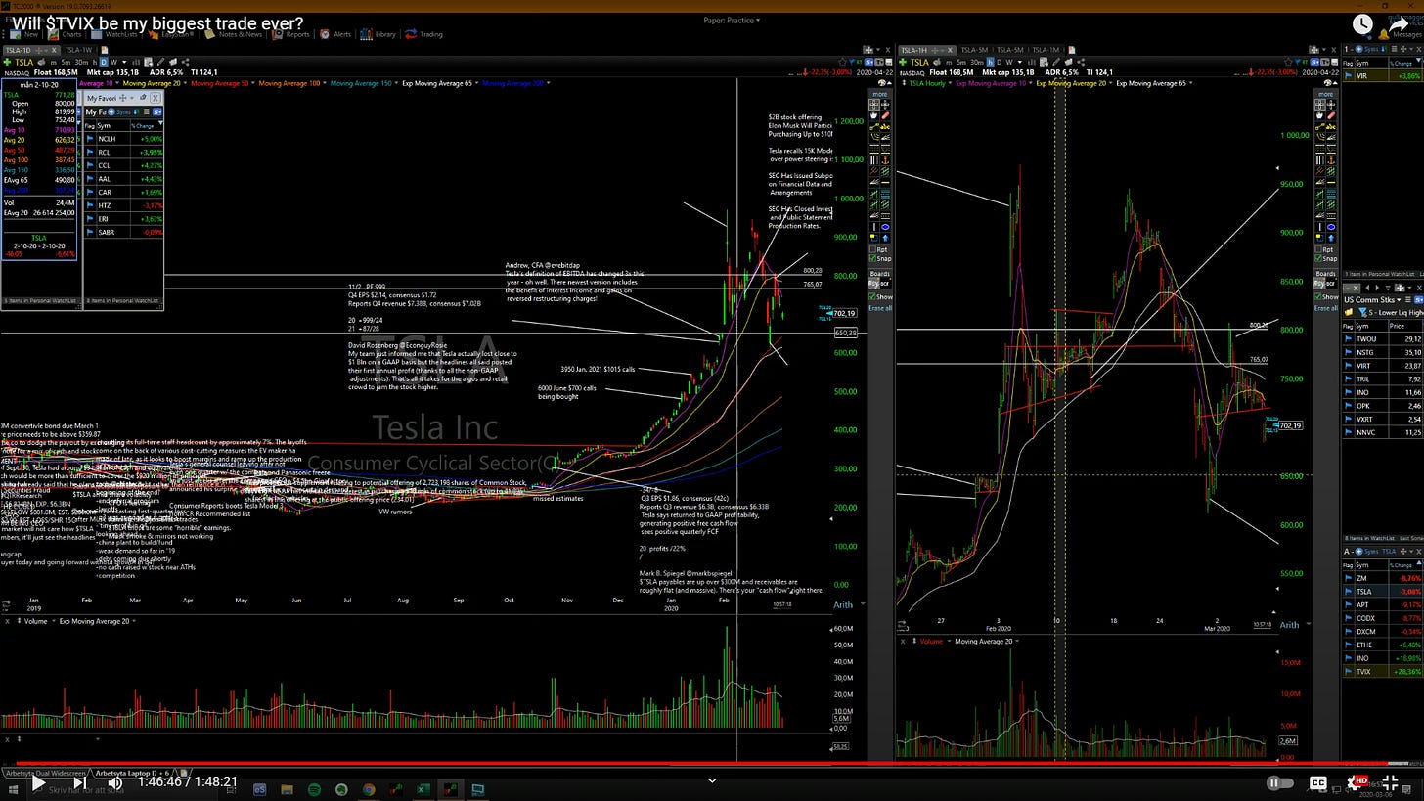Click Erase all on the right drawing toolbar
The width and height of the screenshot is (1424, 801).
(1326, 308)
